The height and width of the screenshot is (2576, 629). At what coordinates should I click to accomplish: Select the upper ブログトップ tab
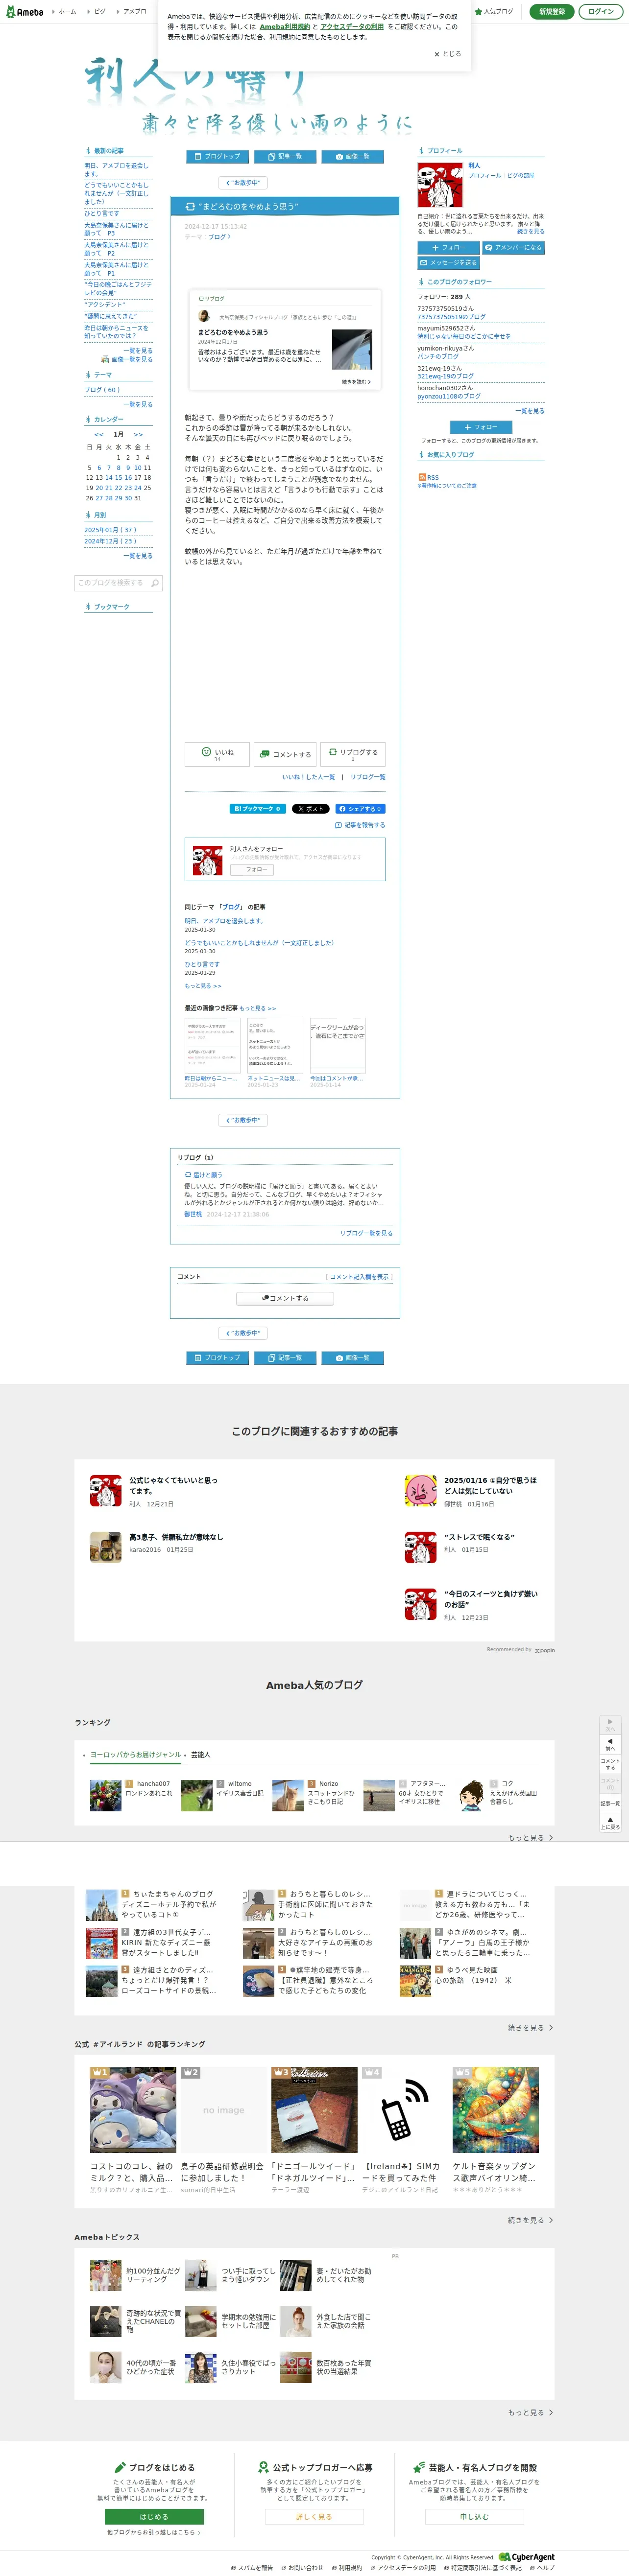(x=216, y=157)
